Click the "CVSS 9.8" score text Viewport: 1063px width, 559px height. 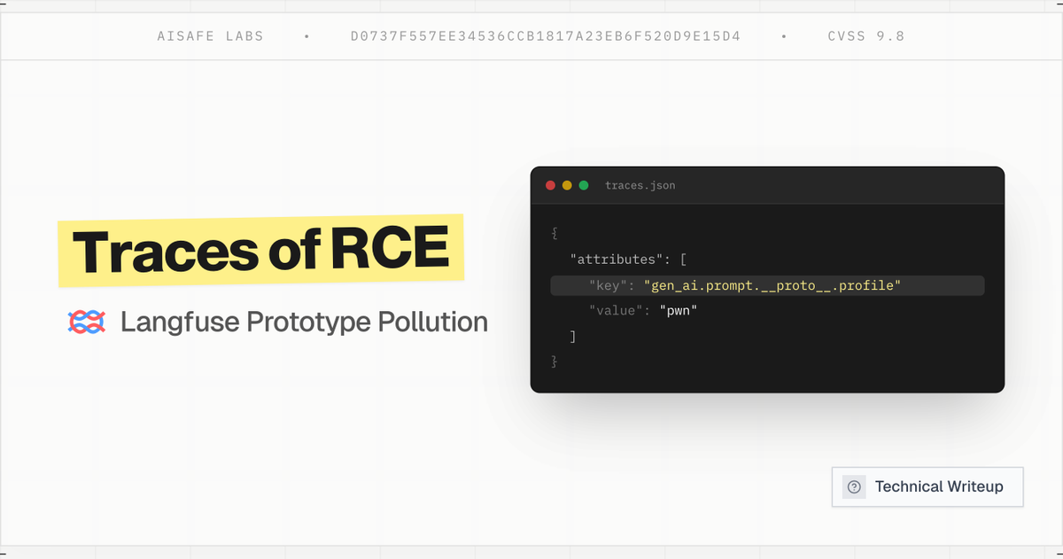(866, 36)
